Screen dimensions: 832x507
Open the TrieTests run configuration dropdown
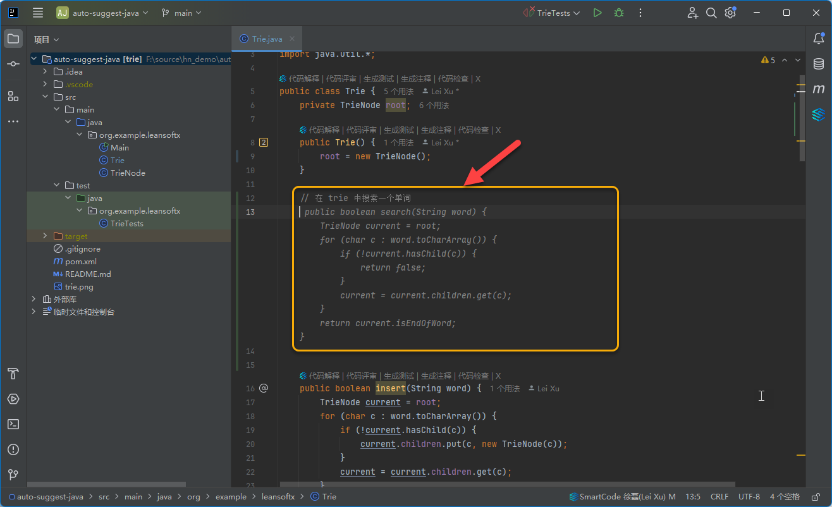coord(551,13)
